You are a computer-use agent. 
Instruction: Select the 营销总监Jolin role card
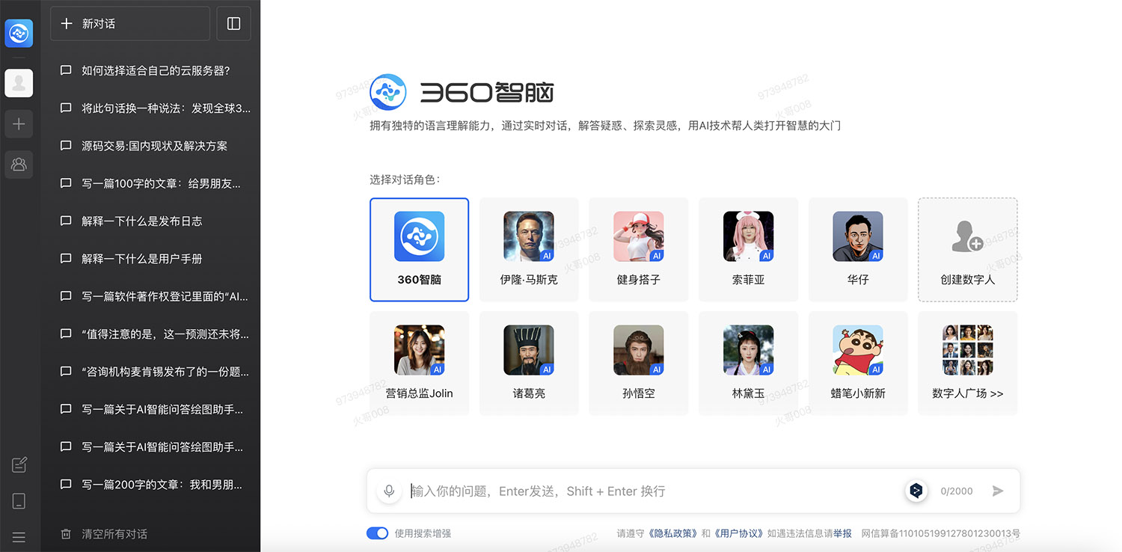point(419,364)
